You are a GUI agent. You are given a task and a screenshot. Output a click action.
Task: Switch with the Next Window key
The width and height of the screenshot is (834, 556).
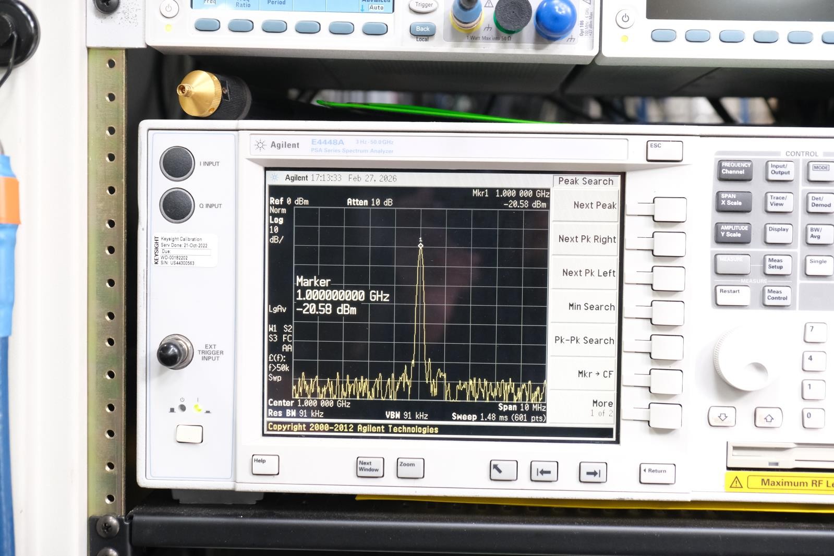(370, 467)
